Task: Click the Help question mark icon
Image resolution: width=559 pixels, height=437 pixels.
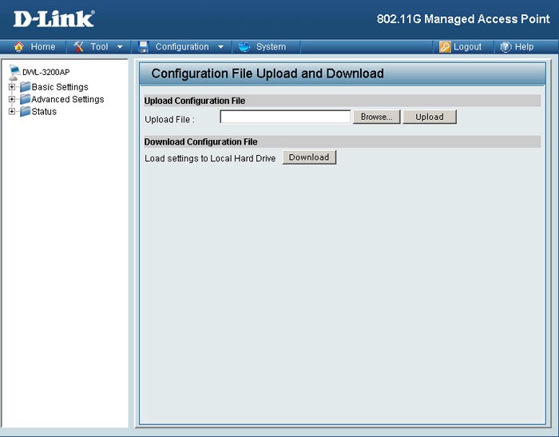Action: [505, 46]
